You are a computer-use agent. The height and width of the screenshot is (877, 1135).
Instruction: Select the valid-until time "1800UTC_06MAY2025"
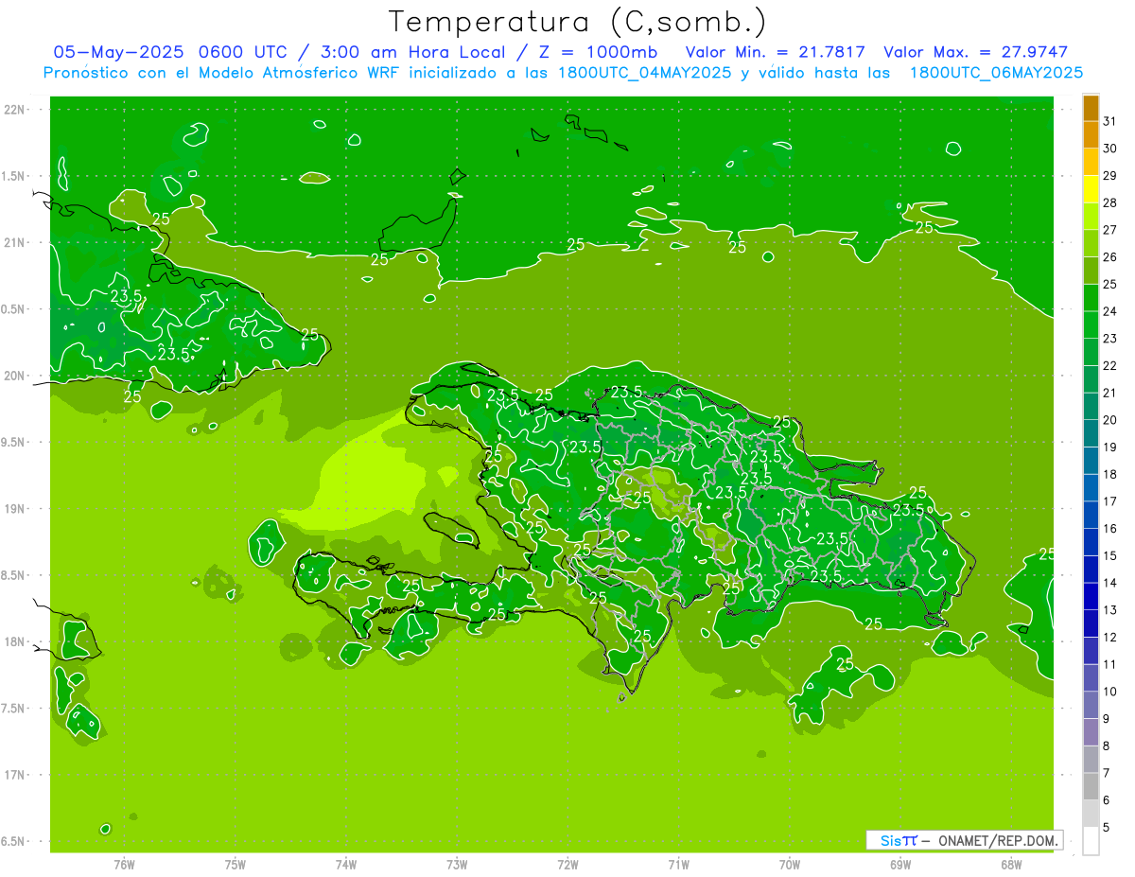click(x=996, y=73)
